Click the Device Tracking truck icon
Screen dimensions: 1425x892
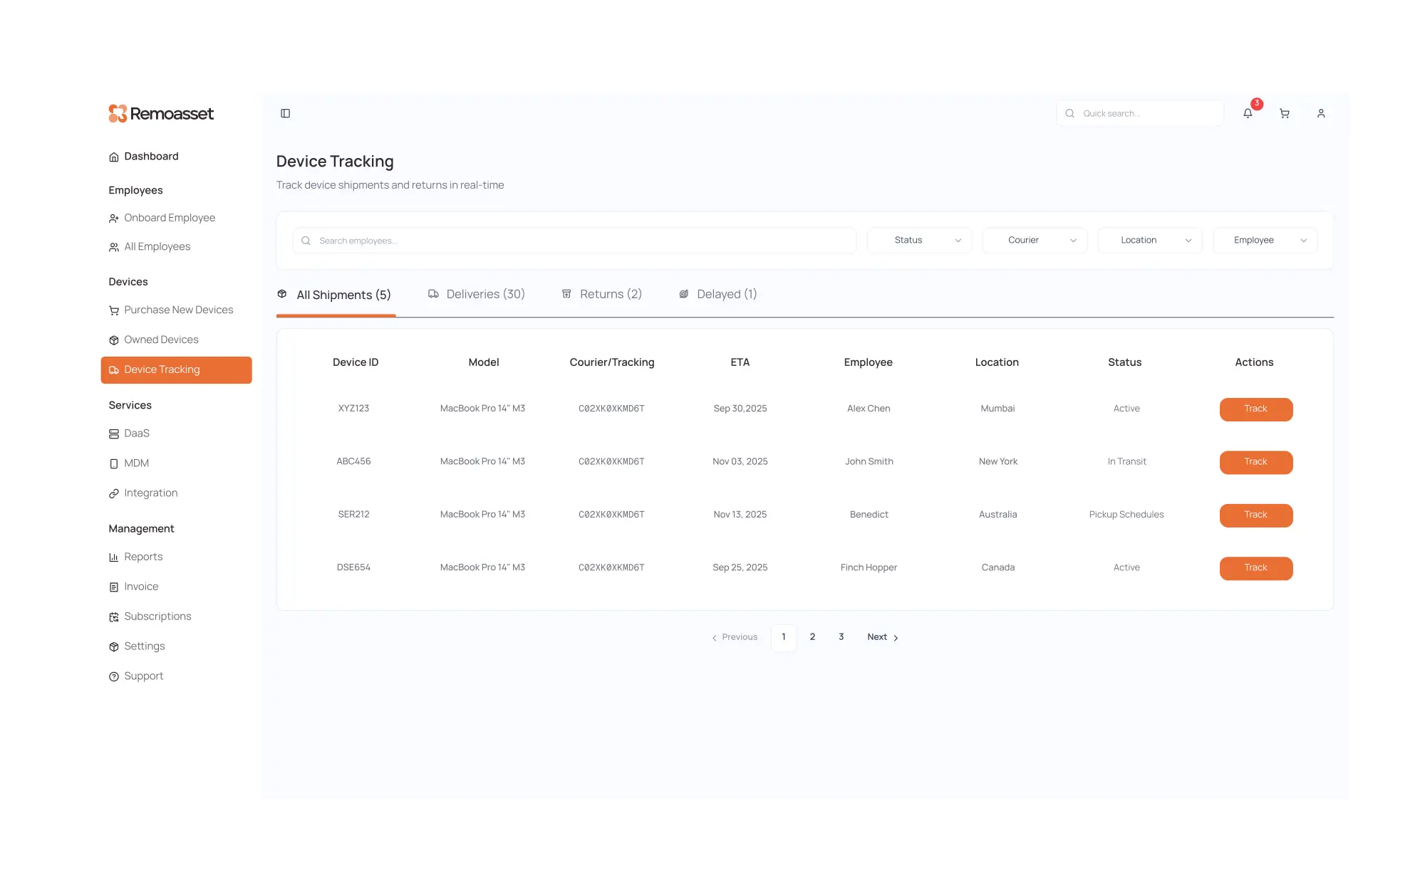(x=114, y=370)
